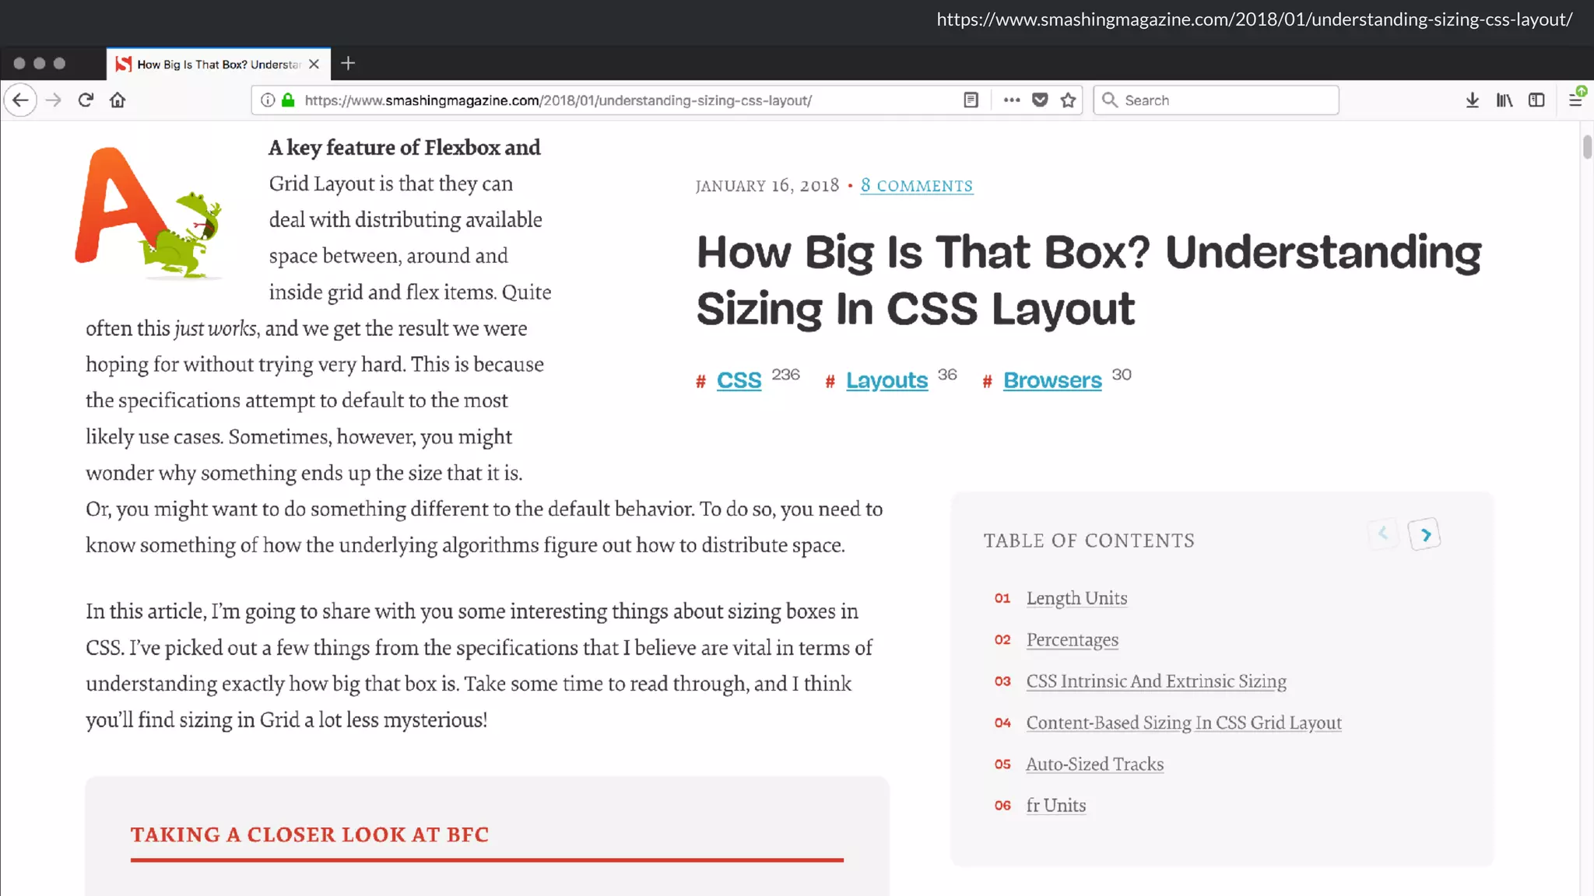Open the Library menu icon

point(1504,100)
